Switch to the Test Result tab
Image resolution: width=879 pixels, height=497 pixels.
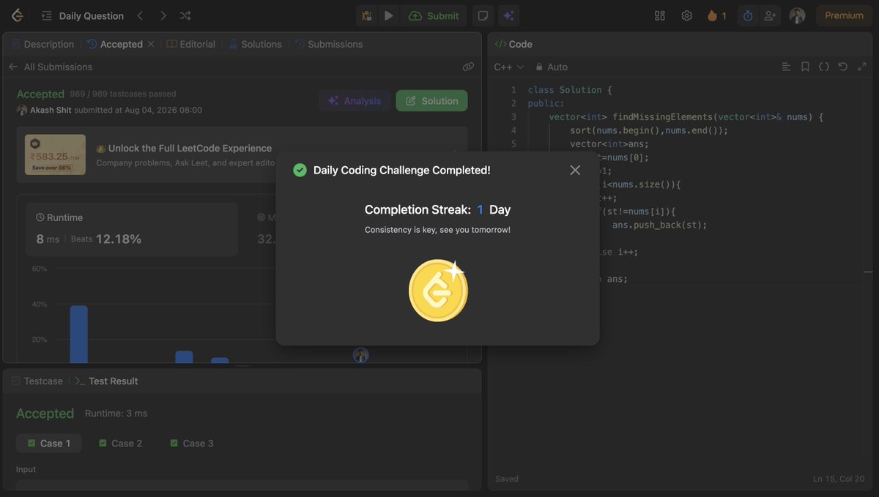(106, 381)
